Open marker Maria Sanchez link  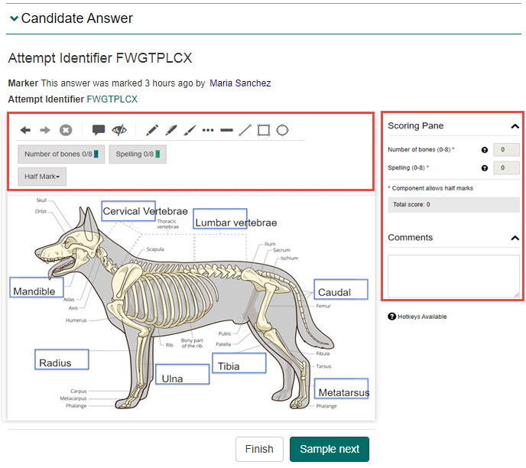click(x=240, y=83)
